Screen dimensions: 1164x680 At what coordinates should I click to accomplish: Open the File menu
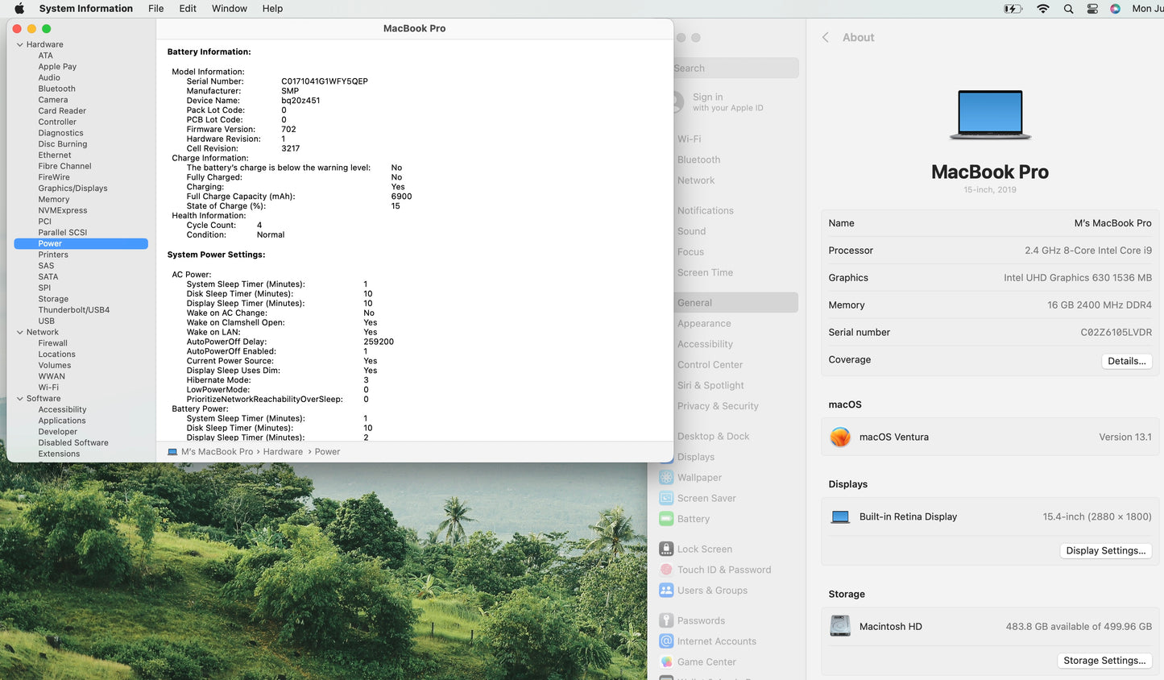[x=155, y=9]
